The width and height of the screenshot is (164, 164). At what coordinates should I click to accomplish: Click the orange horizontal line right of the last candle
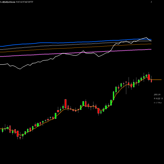tap(156, 80)
